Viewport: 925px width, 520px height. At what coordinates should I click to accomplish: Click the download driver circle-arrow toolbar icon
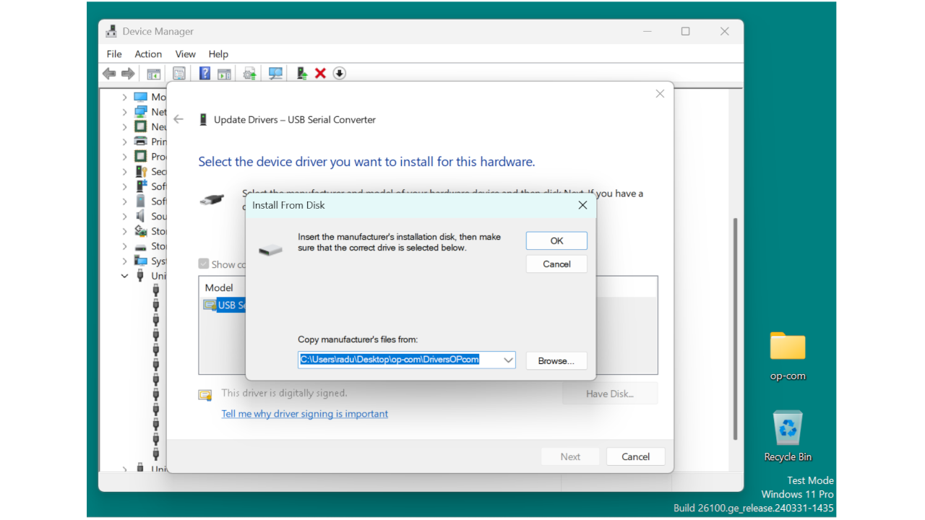tap(339, 73)
